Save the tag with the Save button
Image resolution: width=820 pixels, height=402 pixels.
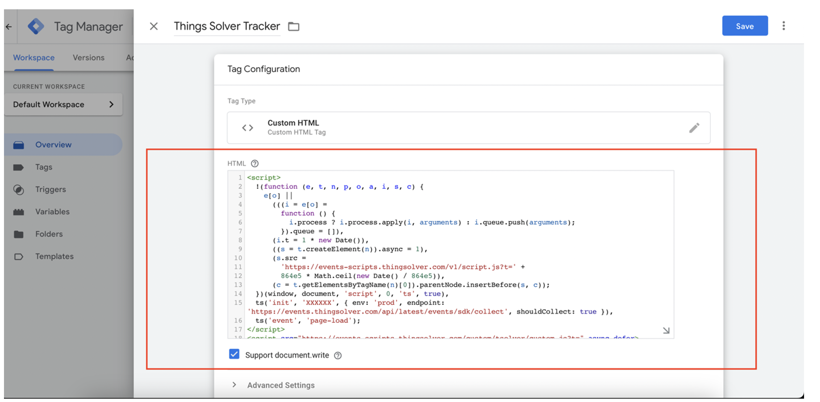point(745,26)
